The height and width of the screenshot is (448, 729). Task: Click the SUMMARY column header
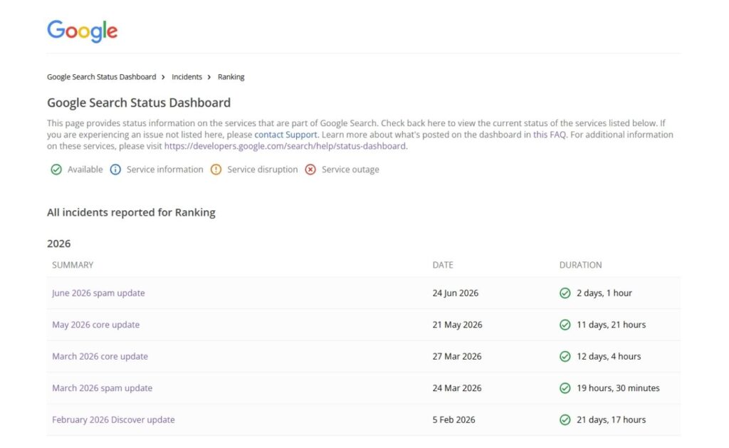coord(73,265)
